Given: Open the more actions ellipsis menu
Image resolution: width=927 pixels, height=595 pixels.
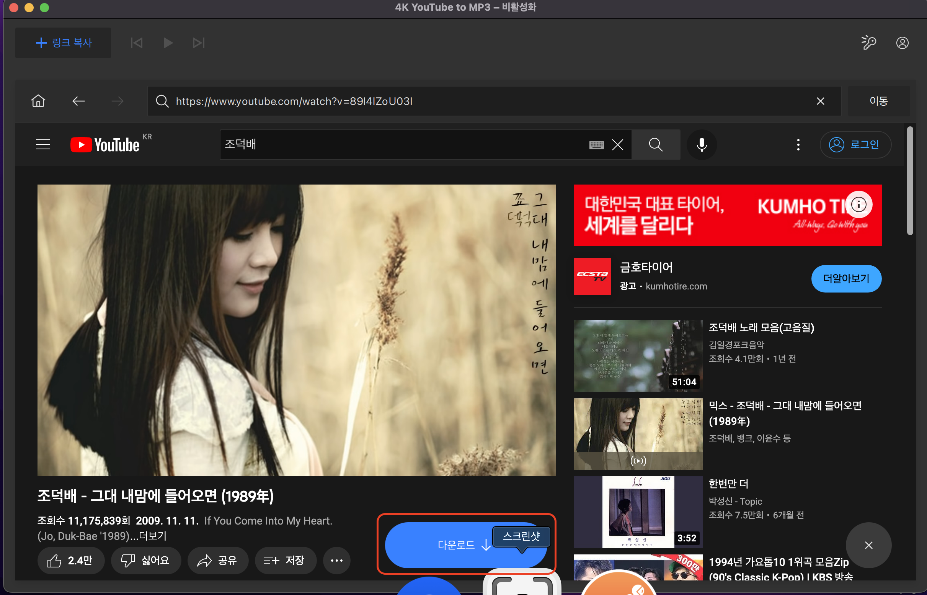Looking at the screenshot, I should [336, 560].
